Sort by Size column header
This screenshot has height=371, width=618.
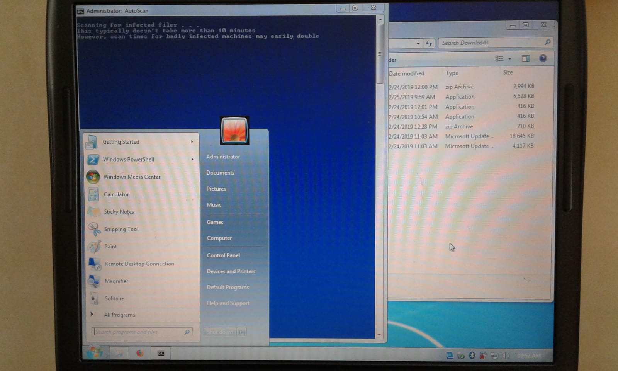point(508,72)
